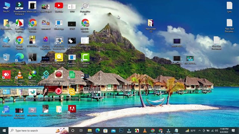
Task: Click the Type here to search box
Action: [38, 131]
